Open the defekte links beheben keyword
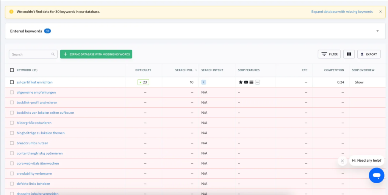The image size is (388, 195). (x=33, y=184)
